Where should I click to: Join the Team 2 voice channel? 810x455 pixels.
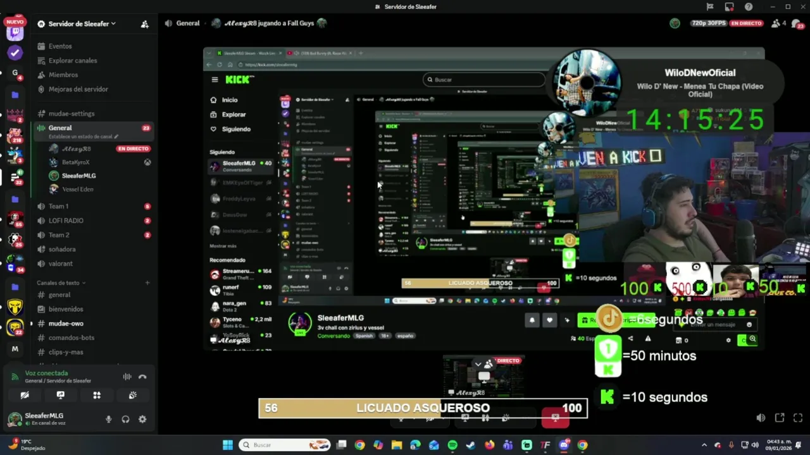pos(59,235)
